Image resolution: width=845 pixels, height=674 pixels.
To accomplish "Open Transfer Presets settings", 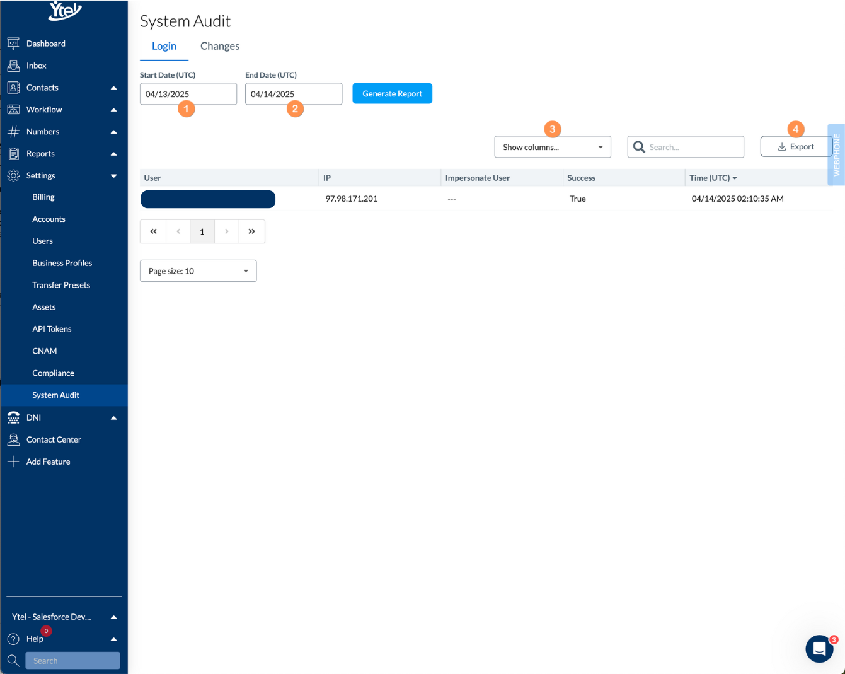I will (x=61, y=285).
